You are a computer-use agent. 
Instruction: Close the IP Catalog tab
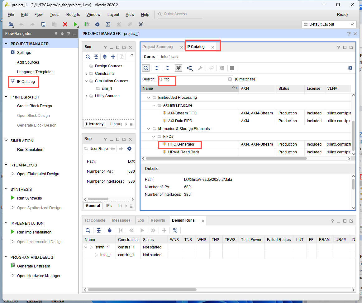213,47
